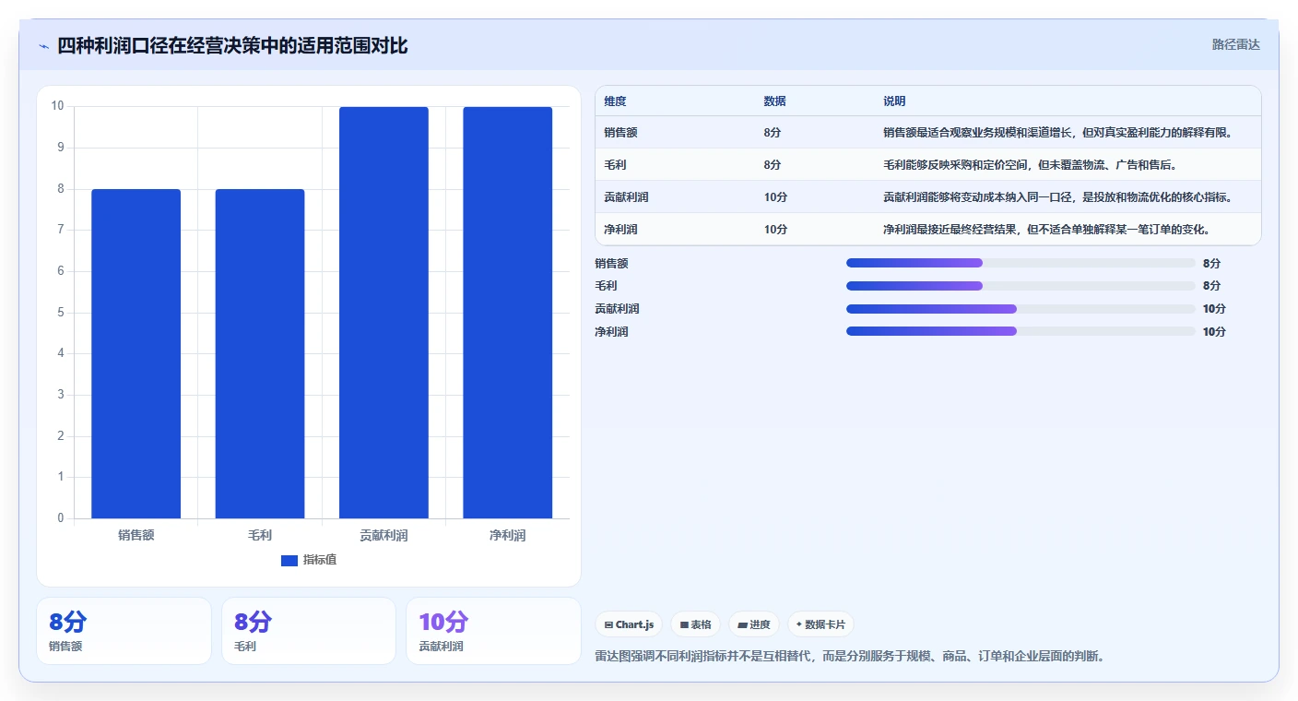Select the 毛利 bar in chart

point(260,353)
